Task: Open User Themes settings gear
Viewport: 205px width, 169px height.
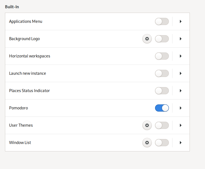Action: tap(147, 125)
